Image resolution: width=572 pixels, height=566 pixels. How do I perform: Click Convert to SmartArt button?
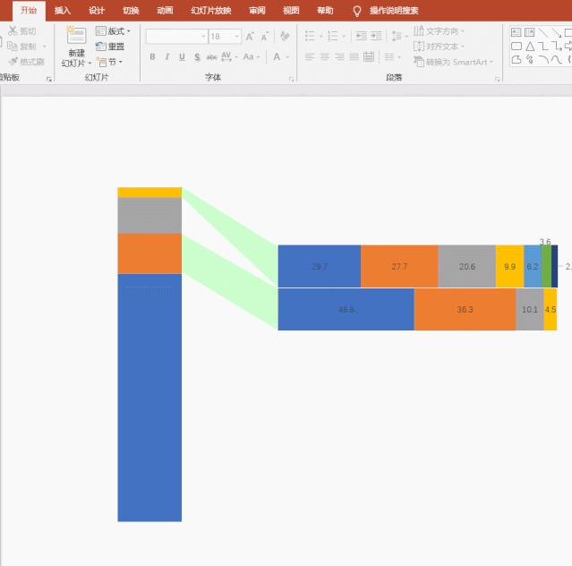(450, 62)
